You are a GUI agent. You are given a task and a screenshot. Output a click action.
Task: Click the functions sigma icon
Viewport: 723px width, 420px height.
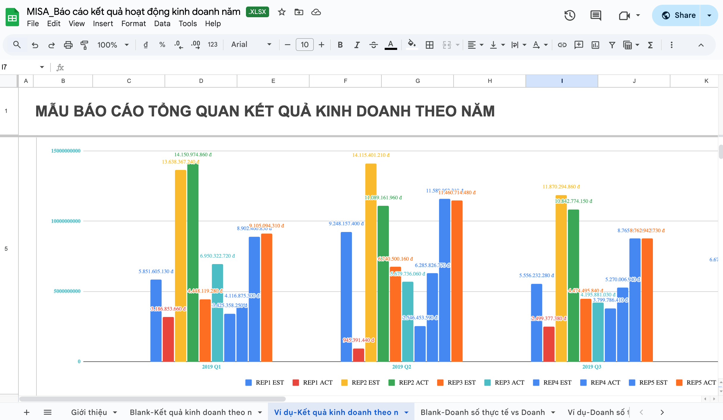(650, 45)
